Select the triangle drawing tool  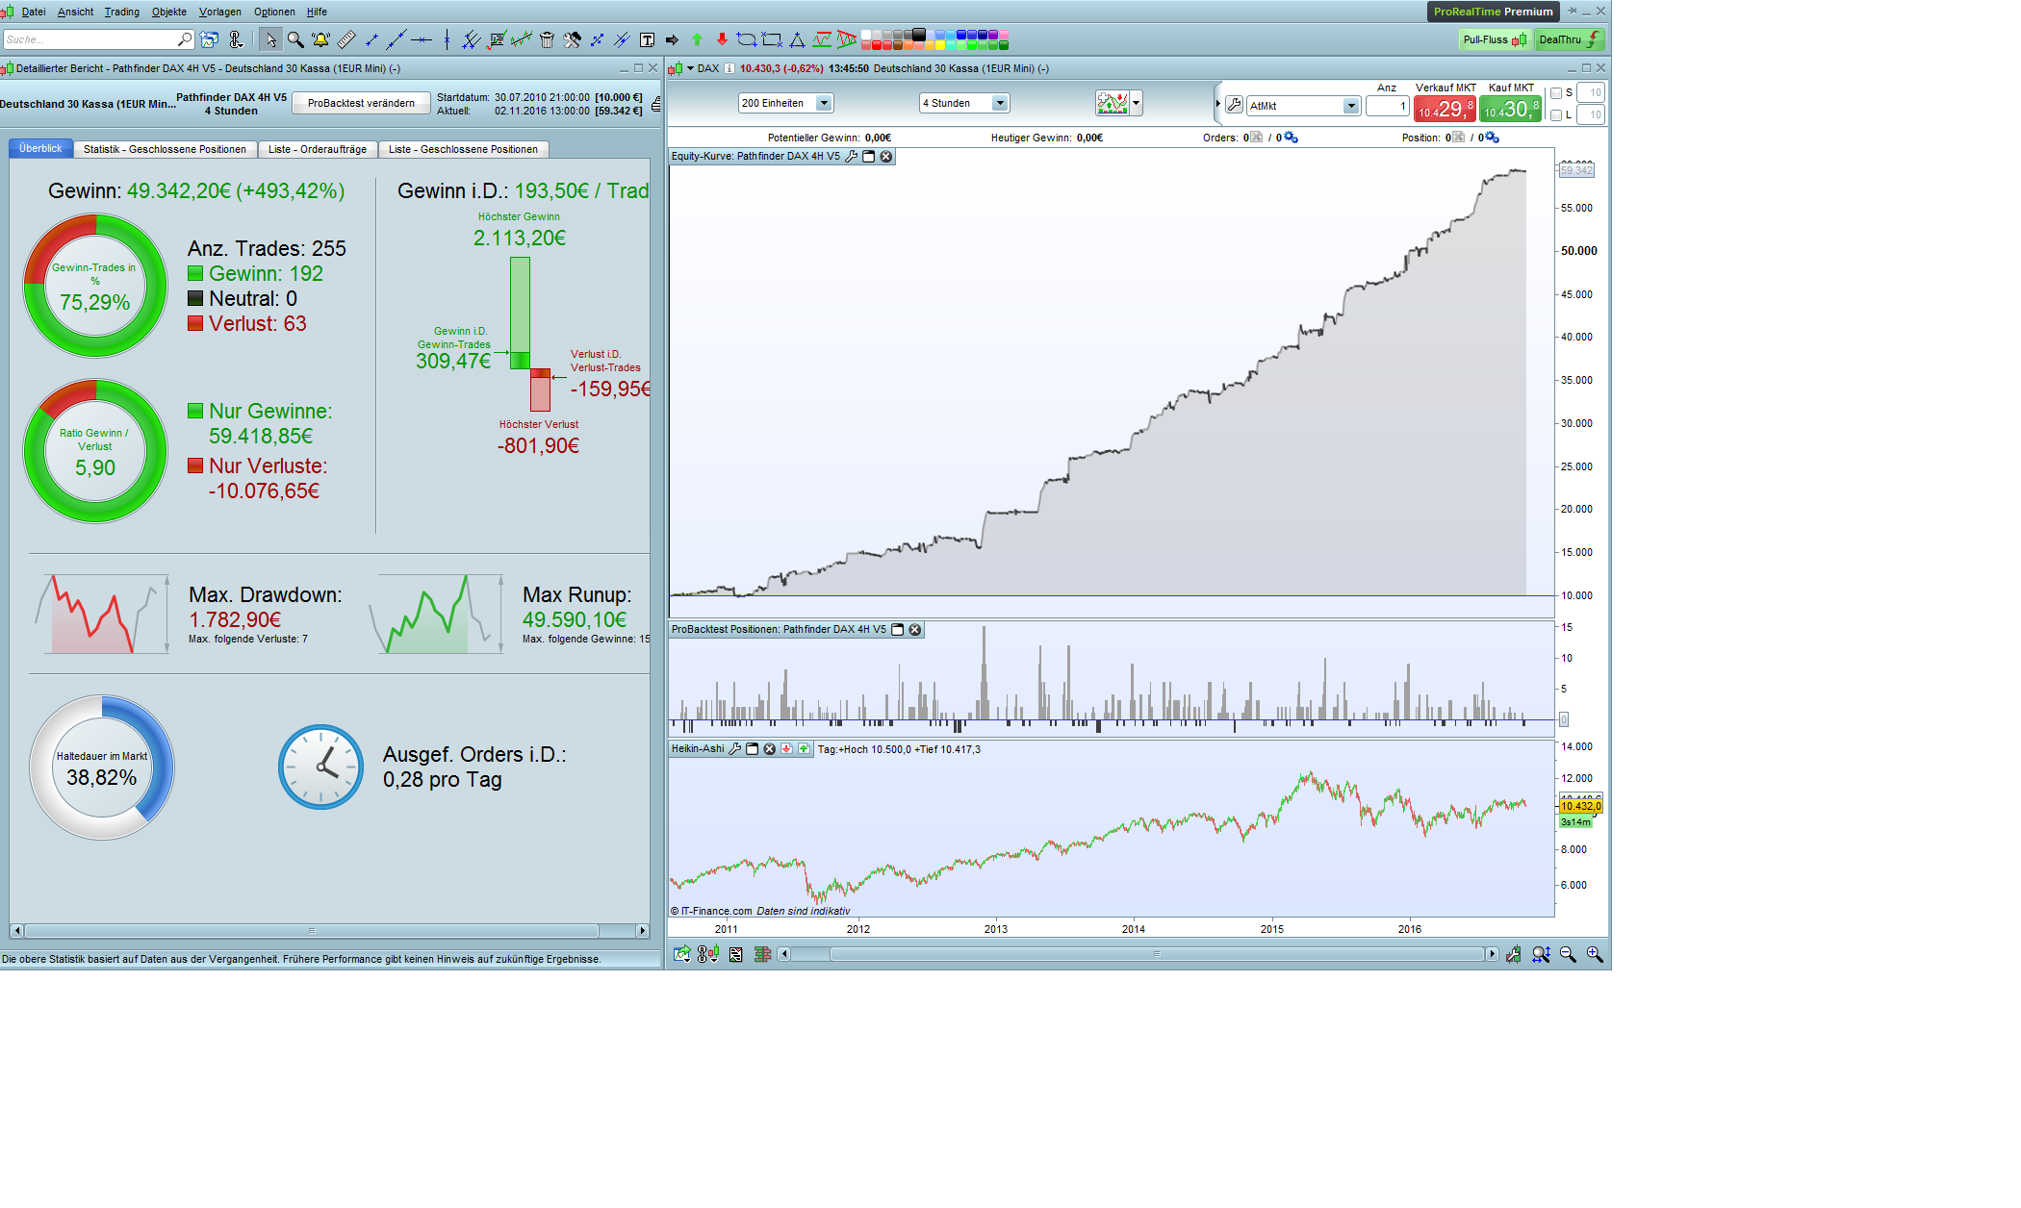[x=797, y=39]
